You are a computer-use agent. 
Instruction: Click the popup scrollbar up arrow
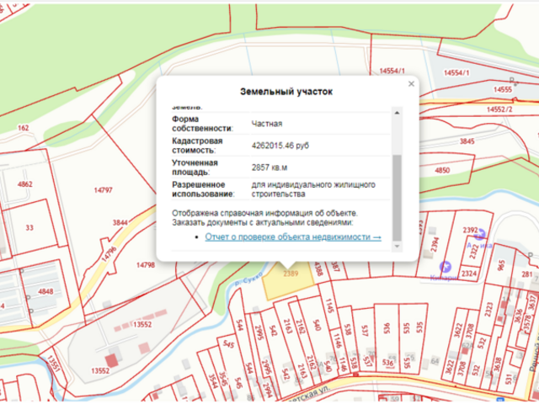(398, 112)
